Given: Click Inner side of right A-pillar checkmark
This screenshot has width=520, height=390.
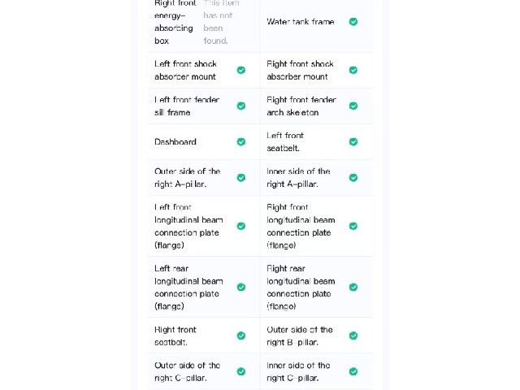Looking at the screenshot, I should (353, 178).
